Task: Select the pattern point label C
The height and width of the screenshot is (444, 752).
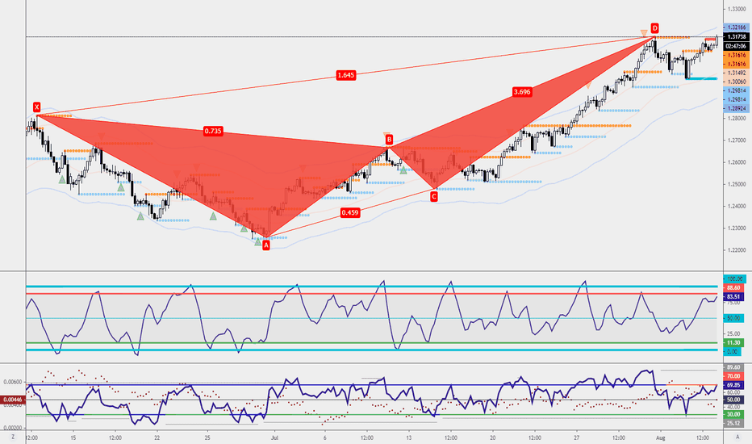Action: 434,196
